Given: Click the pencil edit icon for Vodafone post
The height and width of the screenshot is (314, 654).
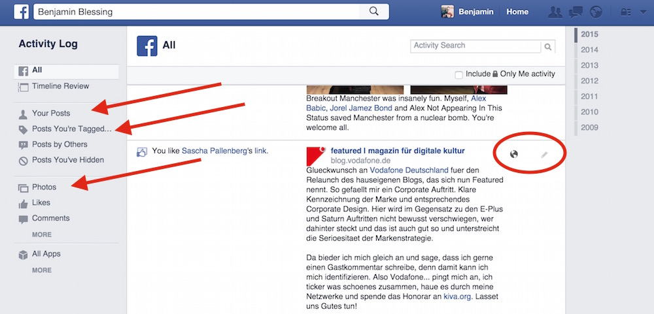Looking at the screenshot, I should pyautogui.click(x=544, y=155).
